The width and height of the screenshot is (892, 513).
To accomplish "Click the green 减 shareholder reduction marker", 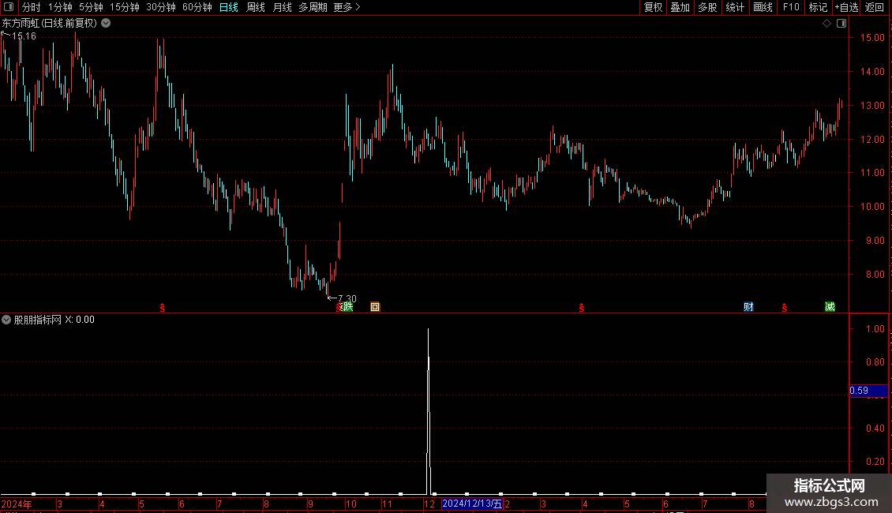I will (830, 307).
